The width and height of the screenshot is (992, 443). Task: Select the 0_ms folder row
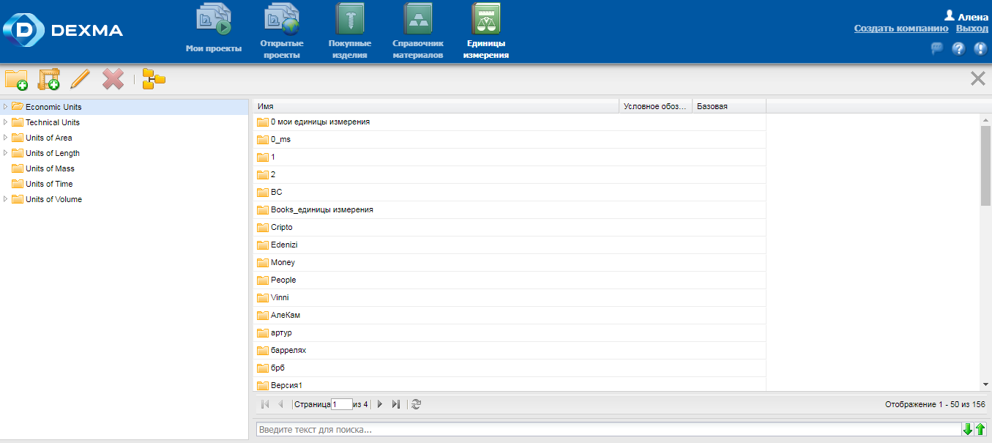click(510, 139)
